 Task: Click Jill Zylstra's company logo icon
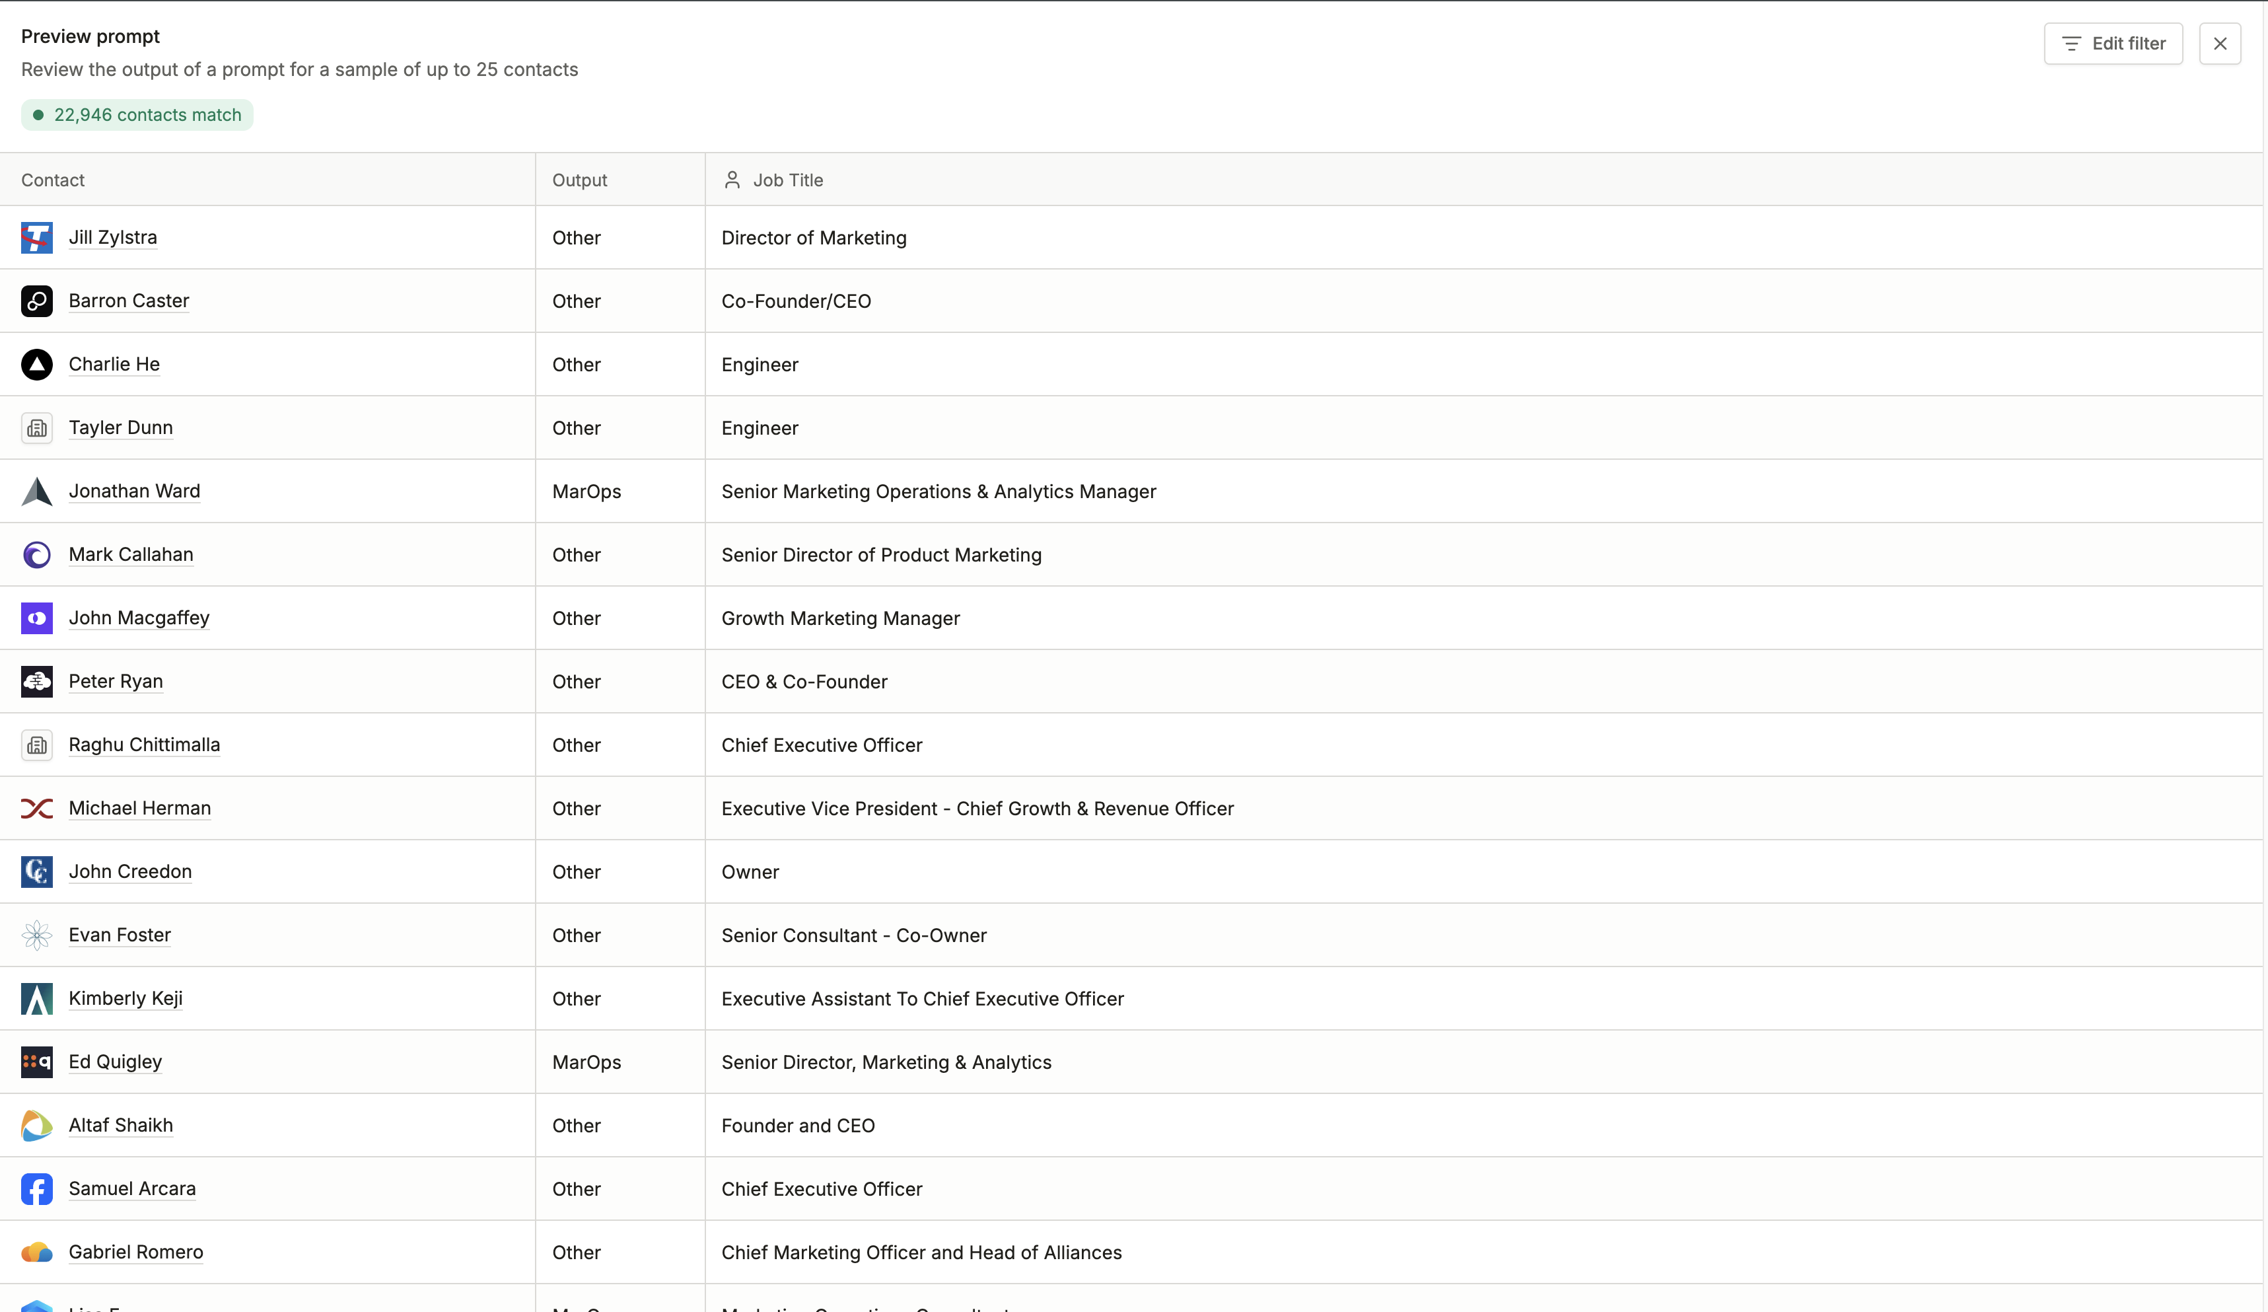[36, 238]
